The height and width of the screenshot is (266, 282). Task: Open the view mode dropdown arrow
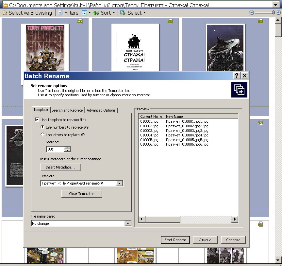(90, 13)
